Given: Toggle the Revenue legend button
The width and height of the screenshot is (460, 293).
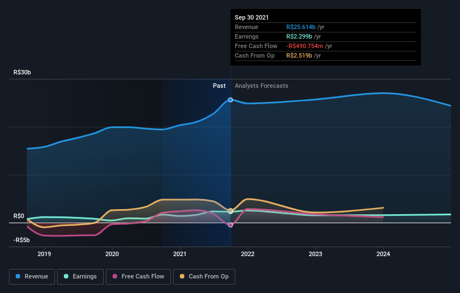Looking at the screenshot, I should (x=32, y=277).
